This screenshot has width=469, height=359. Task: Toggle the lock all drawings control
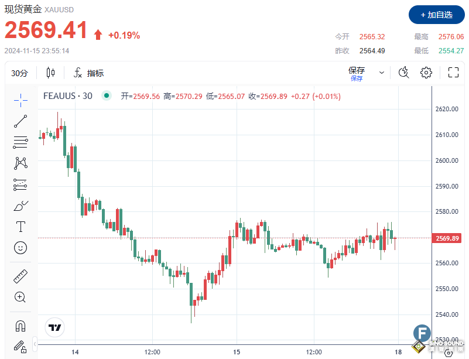20,347
